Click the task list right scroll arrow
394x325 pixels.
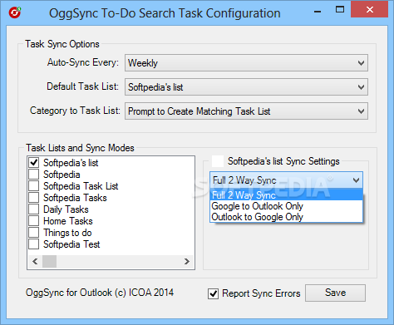[x=187, y=261]
